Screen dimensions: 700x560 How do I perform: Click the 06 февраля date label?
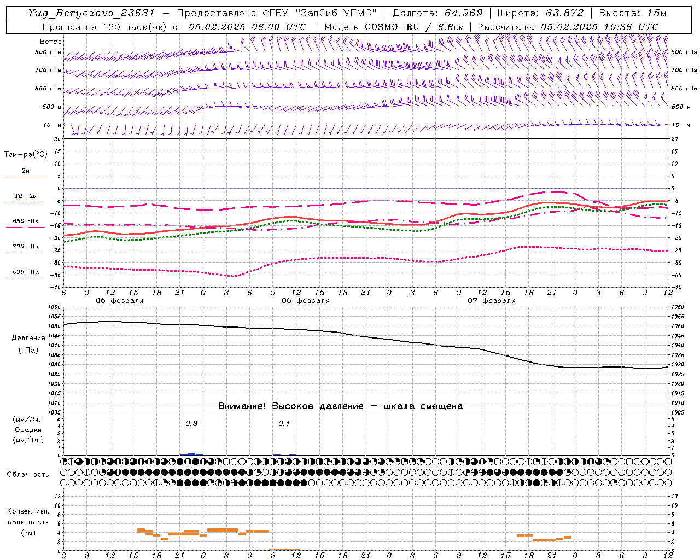[x=306, y=301]
